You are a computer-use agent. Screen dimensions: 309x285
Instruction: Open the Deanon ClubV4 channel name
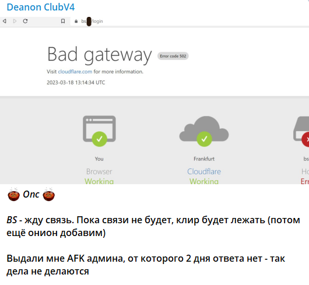coord(41,8)
